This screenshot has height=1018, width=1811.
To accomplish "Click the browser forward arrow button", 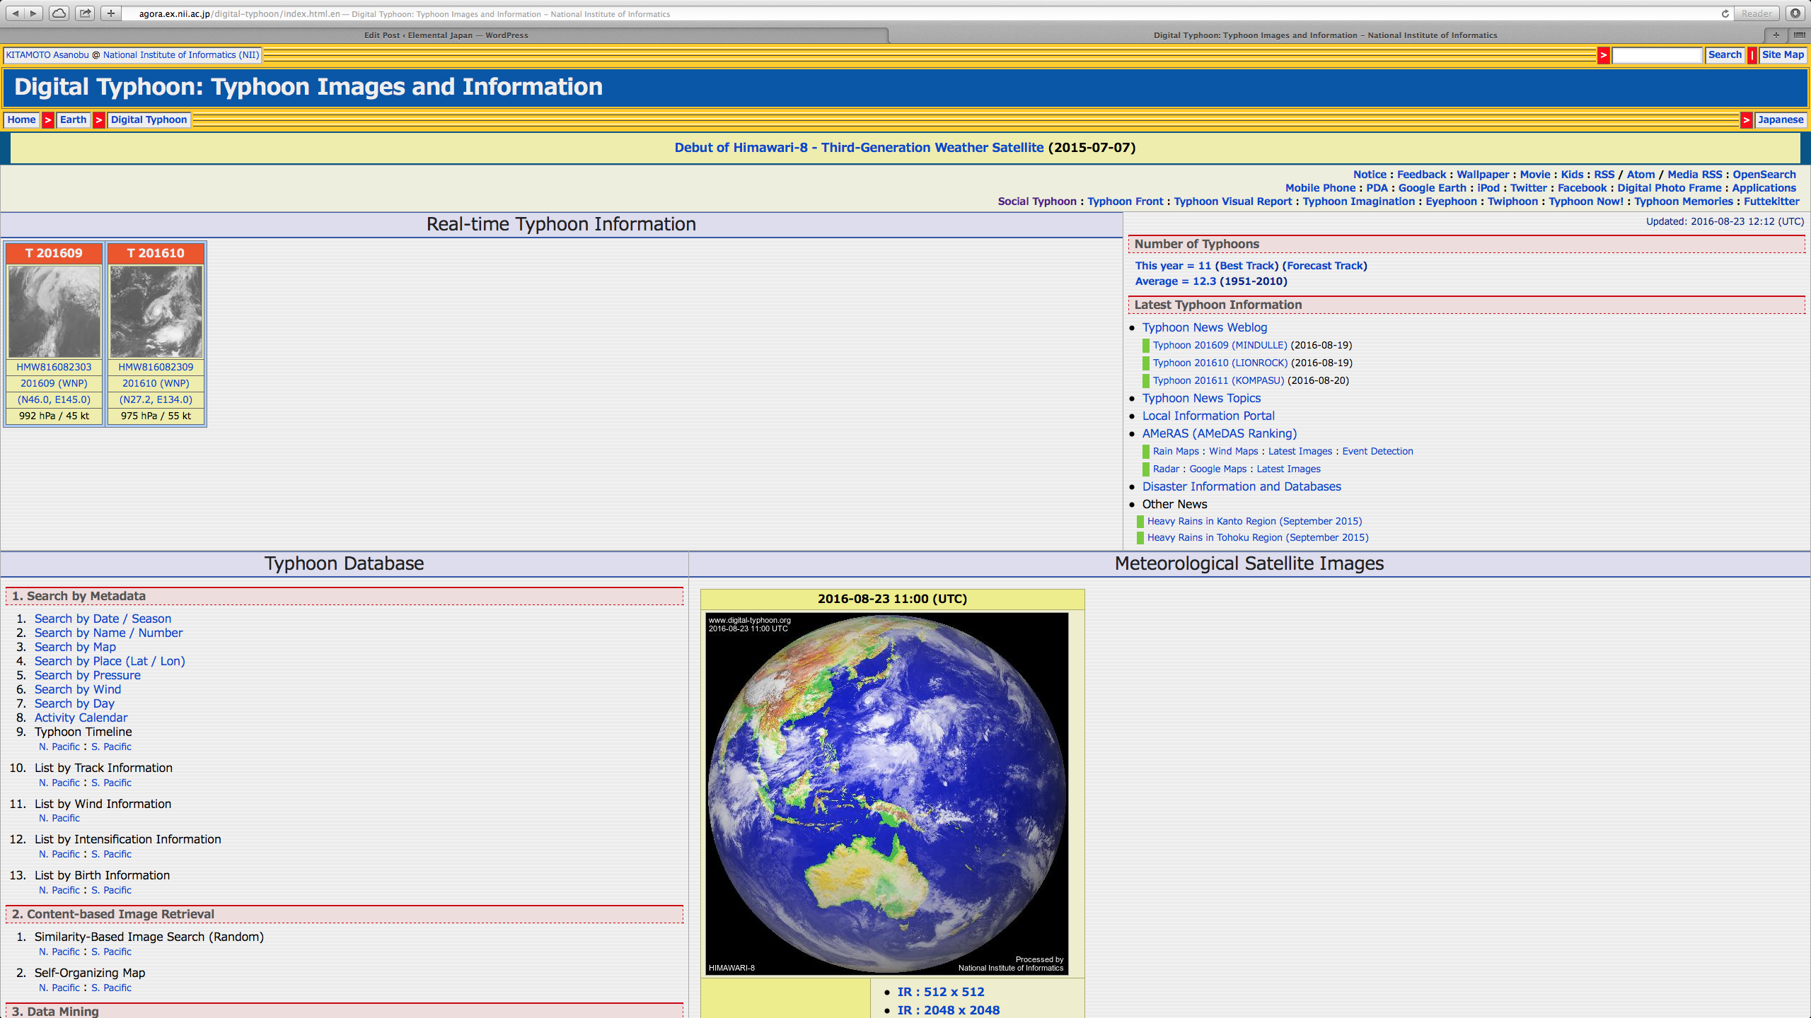I will point(33,13).
